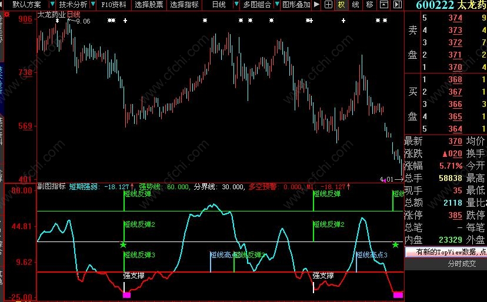Click buy level 3 price 366

click(x=455, y=104)
